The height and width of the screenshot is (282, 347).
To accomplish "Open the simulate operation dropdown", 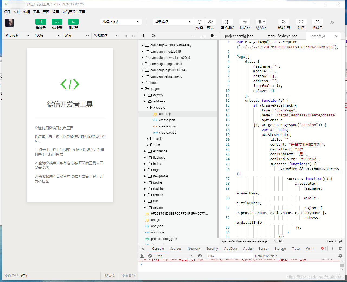I will click(x=106, y=36).
